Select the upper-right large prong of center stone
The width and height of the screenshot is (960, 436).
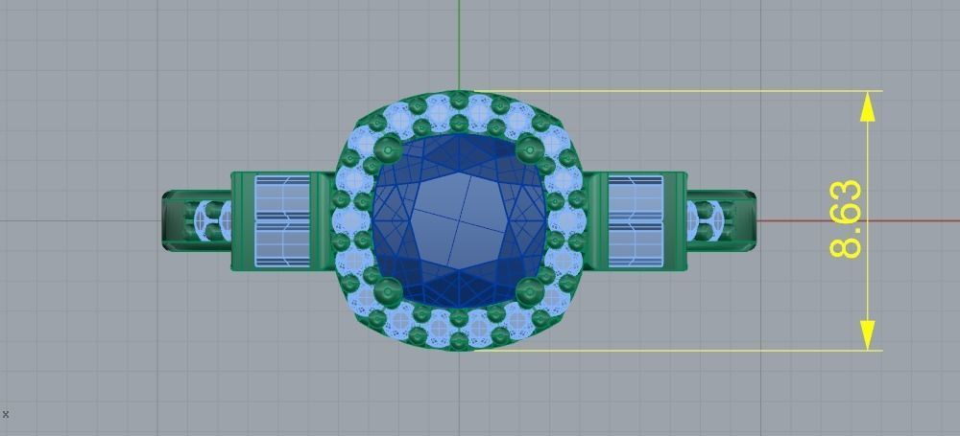click(x=530, y=148)
